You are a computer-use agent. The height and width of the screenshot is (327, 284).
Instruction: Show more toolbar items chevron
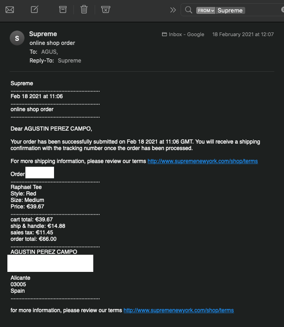click(x=173, y=10)
